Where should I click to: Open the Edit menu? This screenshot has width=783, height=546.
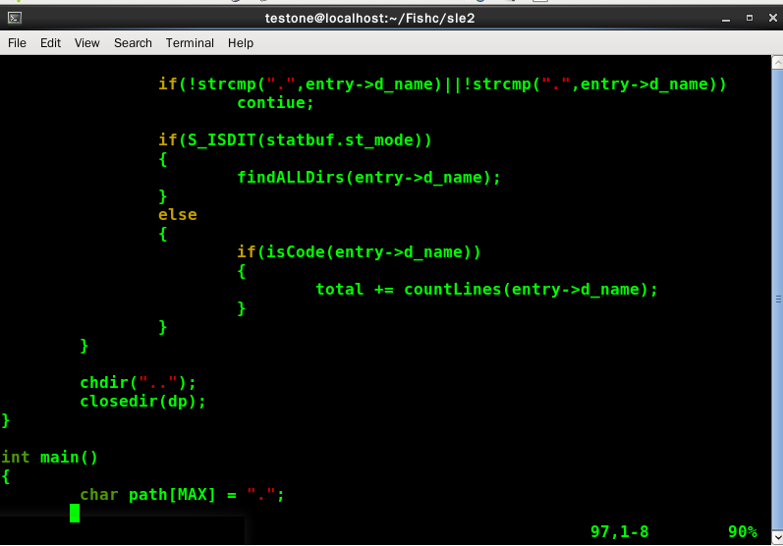click(x=50, y=43)
